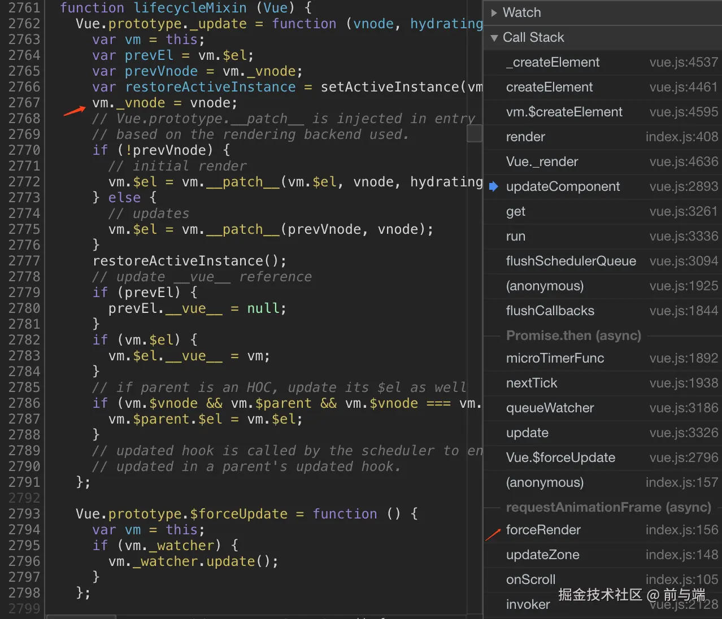Click the vertical scrollbar thumb of code editor
The width and height of the screenshot is (722, 619).
(x=475, y=133)
